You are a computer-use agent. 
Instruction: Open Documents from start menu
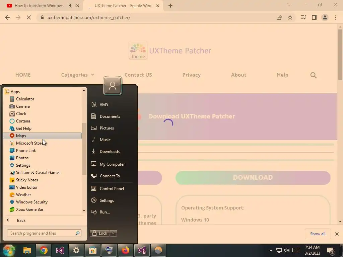pyautogui.click(x=112, y=116)
